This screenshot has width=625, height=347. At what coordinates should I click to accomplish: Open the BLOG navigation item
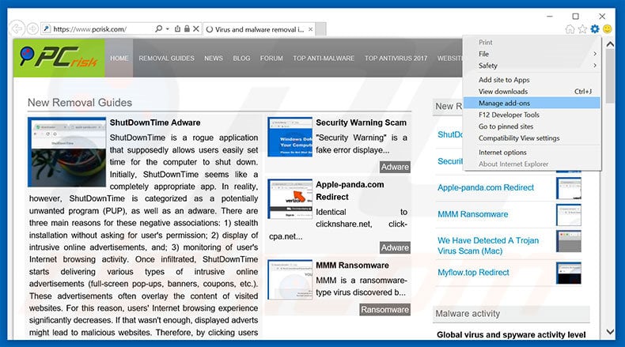tap(241, 58)
